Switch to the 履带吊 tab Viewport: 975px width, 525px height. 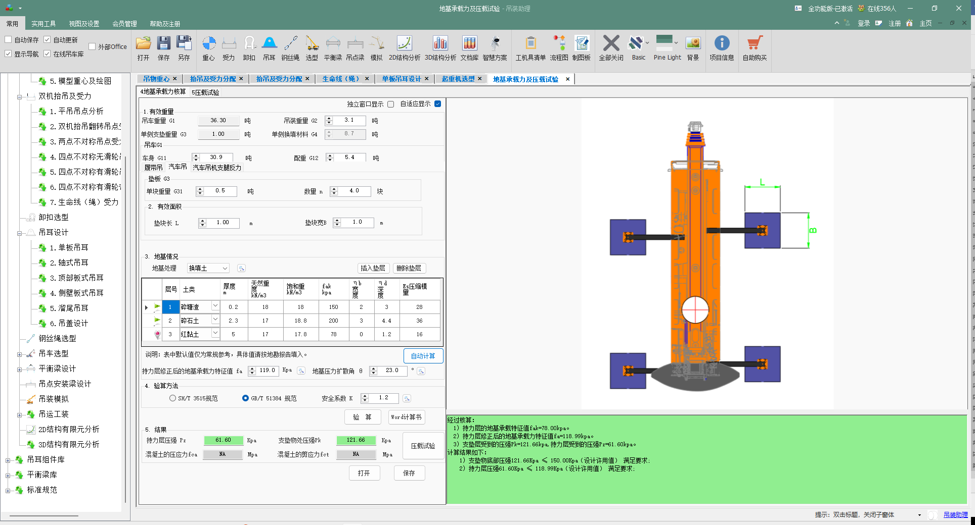[153, 168]
